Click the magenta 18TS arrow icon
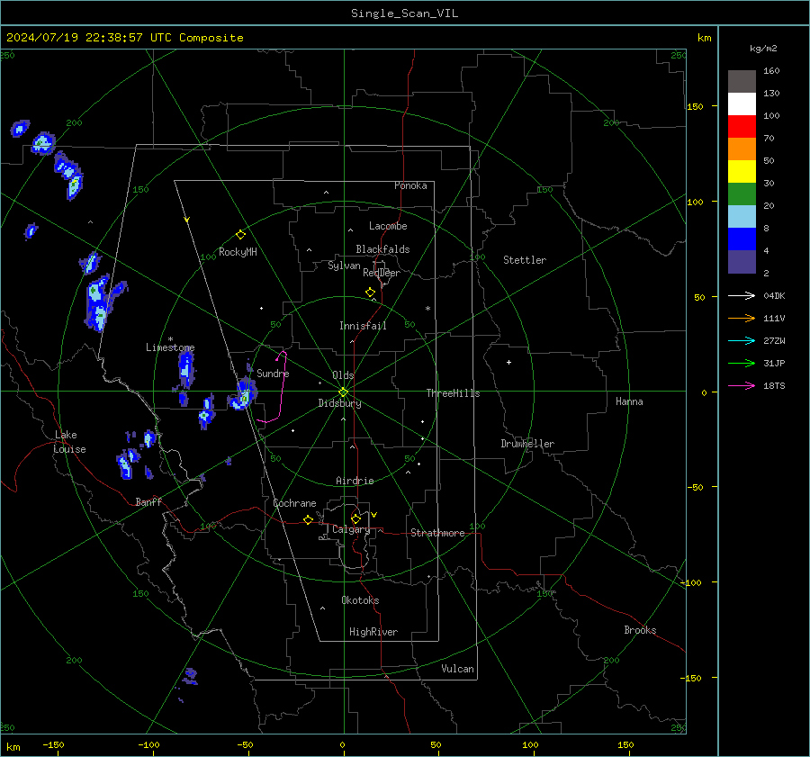The width and height of the screenshot is (810, 757). point(742,385)
